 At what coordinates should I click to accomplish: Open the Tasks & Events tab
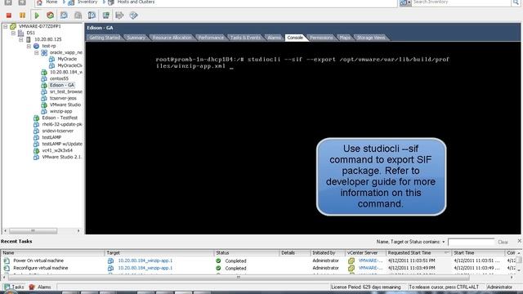(245, 38)
